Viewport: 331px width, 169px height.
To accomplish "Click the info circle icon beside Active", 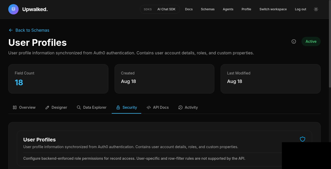I will pyautogui.click(x=294, y=41).
